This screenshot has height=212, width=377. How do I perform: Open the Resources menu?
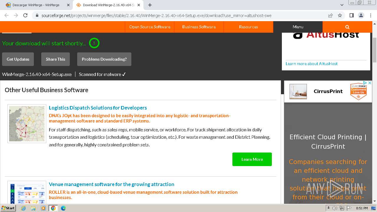click(x=248, y=27)
